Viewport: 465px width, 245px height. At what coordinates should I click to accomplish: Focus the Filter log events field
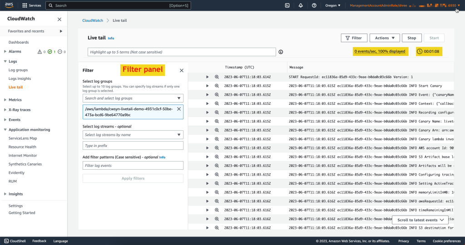click(133, 166)
